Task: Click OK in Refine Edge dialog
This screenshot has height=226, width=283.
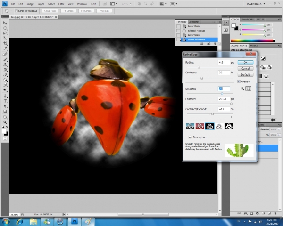Action: tap(245, 62)
